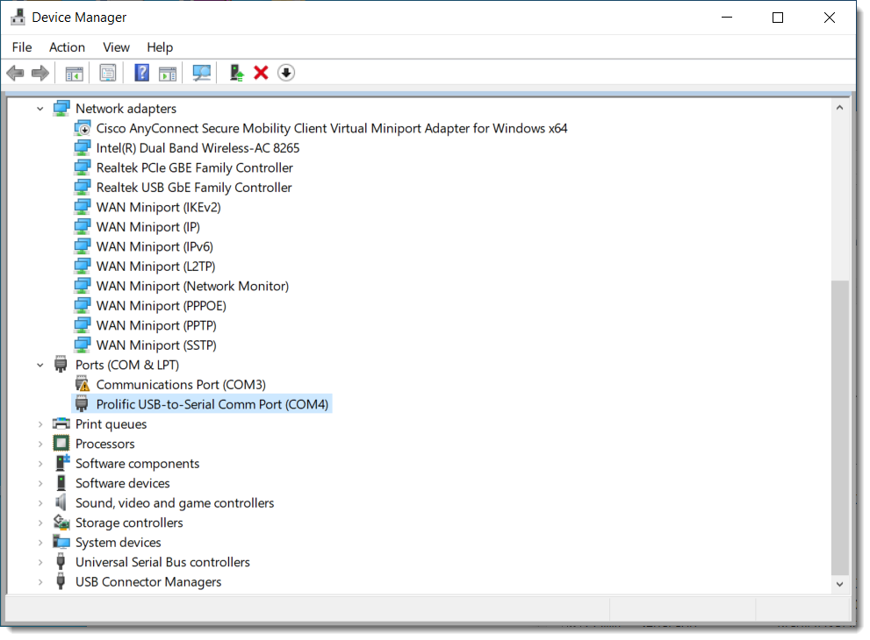Click the USB Connector Managers plug icon
Screen dimensions: 870x640
61,581
